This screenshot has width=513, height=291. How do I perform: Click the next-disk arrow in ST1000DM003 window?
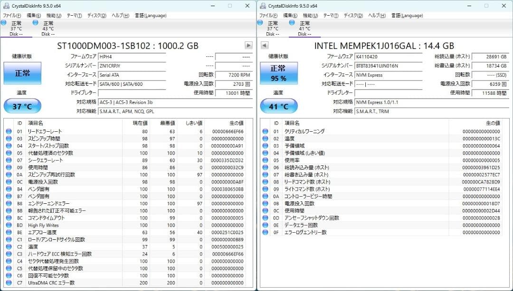(248, 45)
